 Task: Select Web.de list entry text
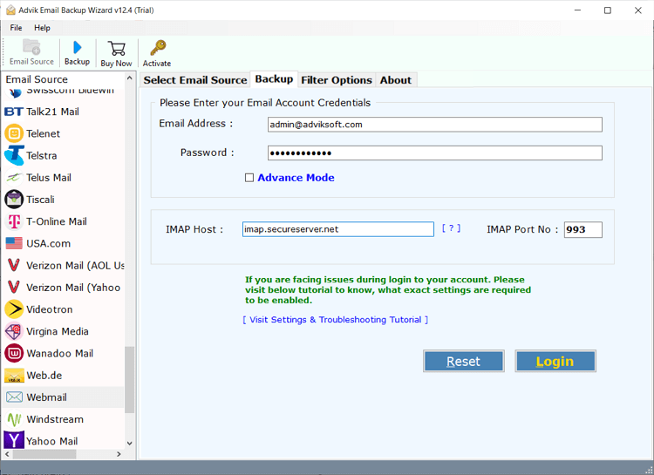44,376
